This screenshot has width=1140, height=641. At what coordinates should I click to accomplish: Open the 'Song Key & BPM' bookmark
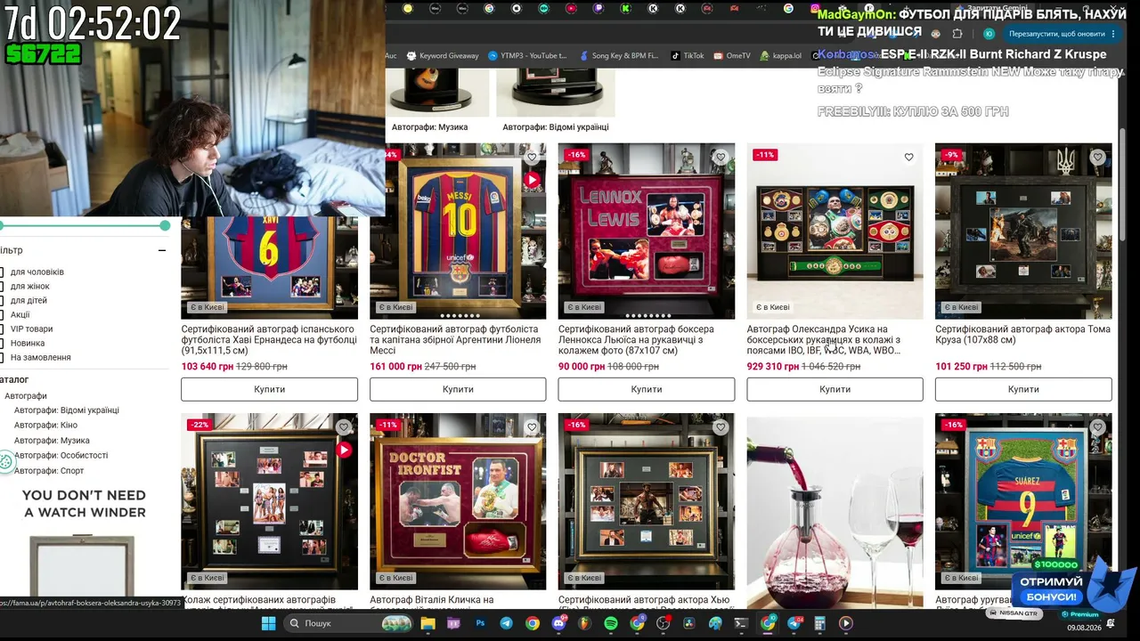pos(618,55)
